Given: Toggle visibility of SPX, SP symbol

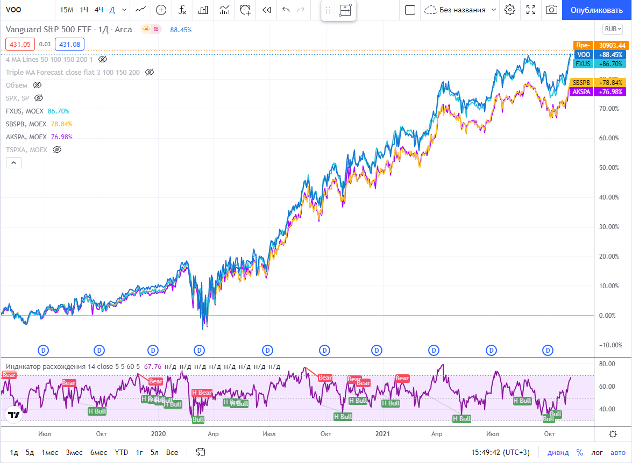Looking at the screenshot, I should click(39, 98).
